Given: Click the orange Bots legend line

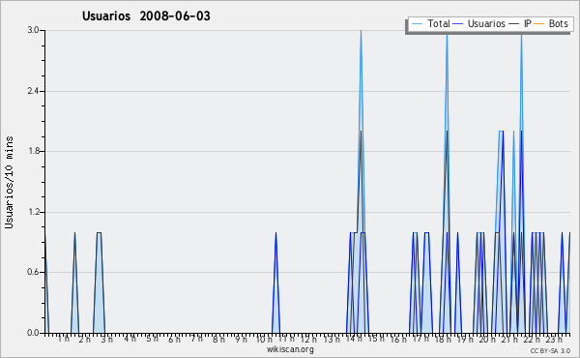Looking at the screenshot, I should click(x=539, y=24).
